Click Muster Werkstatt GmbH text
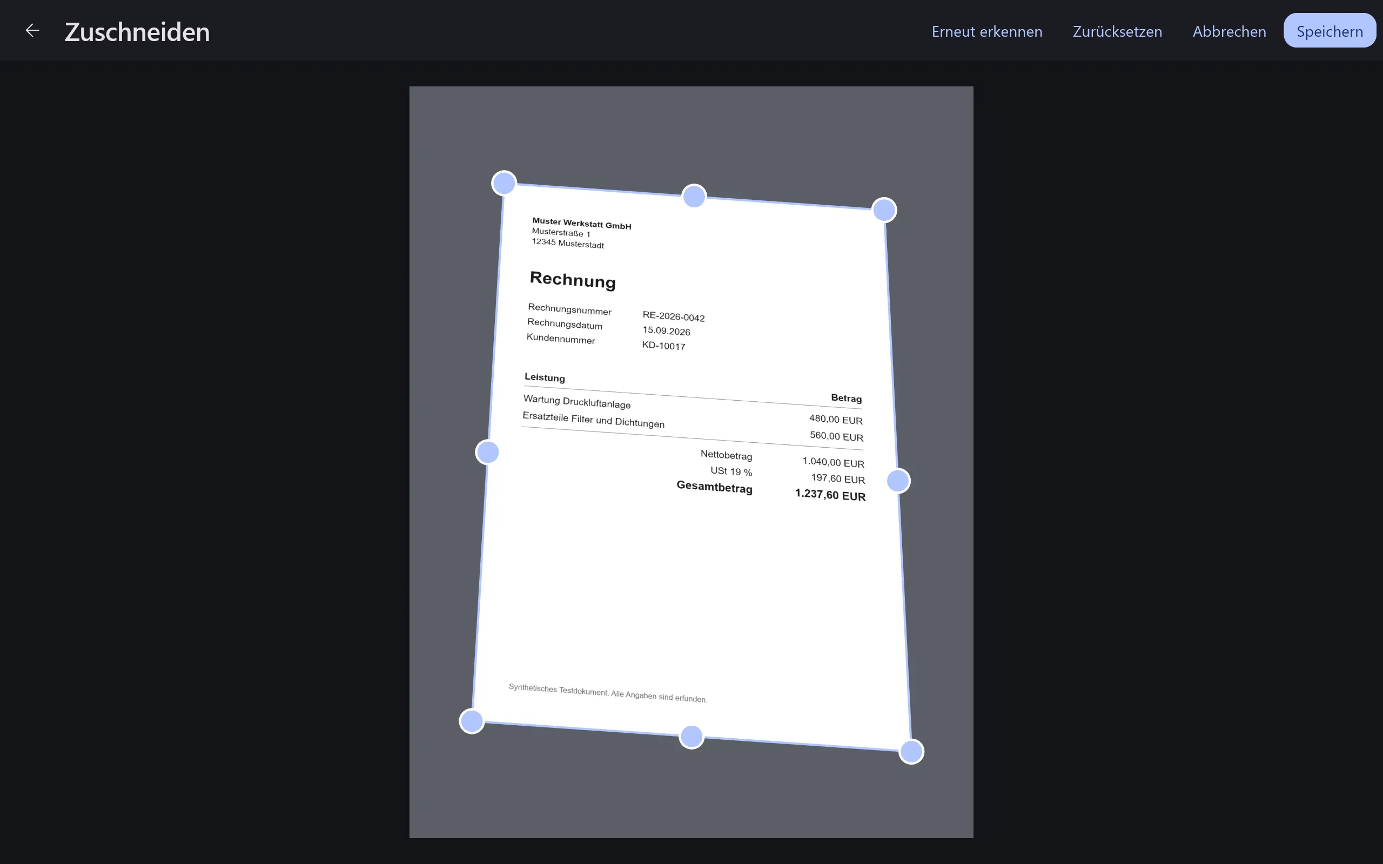Image resolution: width=1383 pixels, height=864 pixels. [x=582, y=223]
